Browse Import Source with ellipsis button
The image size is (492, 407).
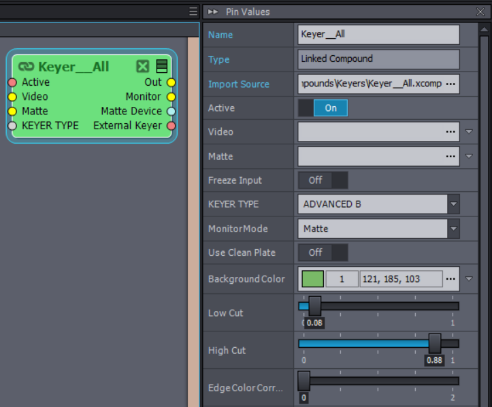coord(449,84)
